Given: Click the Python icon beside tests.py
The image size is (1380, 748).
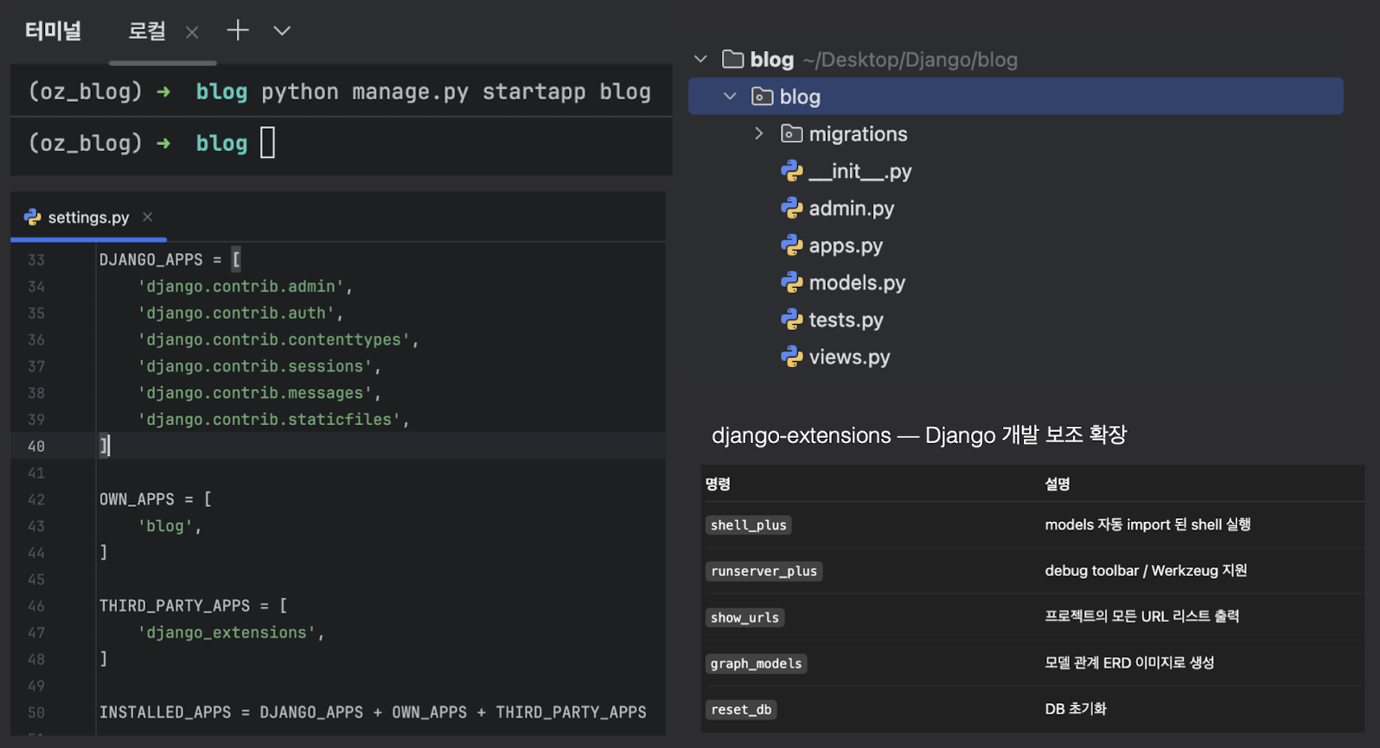Looking at the screenshot, I should click(791, 320).
